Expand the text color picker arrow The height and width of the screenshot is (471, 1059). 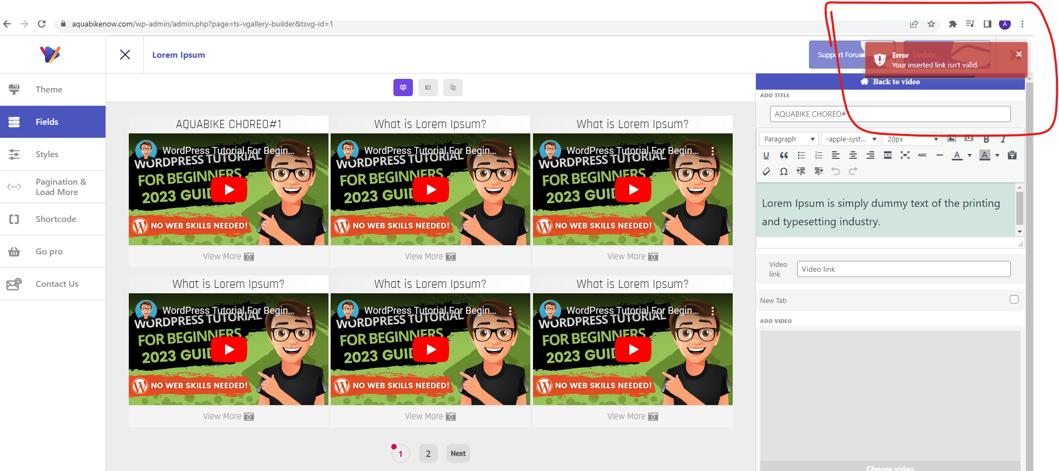point(970,155)
